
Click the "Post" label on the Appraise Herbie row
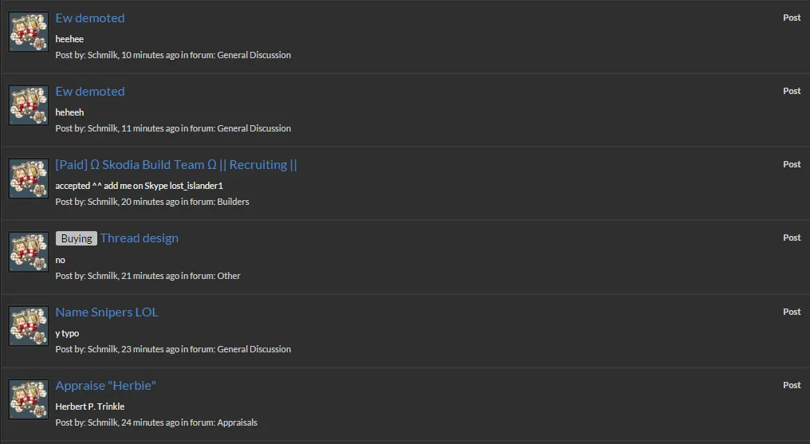coord(792,385)
